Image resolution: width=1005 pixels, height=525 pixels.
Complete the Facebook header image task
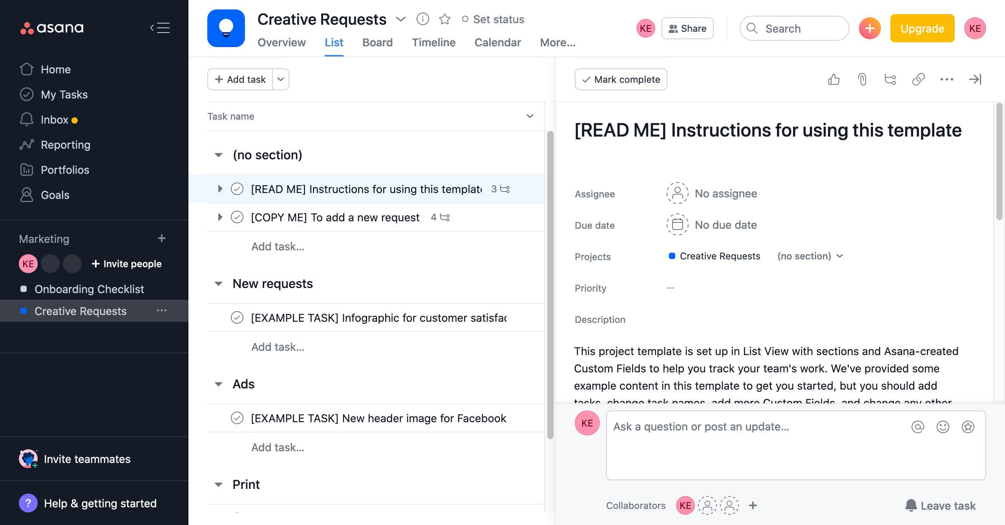(x=237, y=418)
